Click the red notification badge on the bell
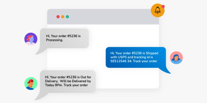The image size is (207, 103). pos(163,6)
